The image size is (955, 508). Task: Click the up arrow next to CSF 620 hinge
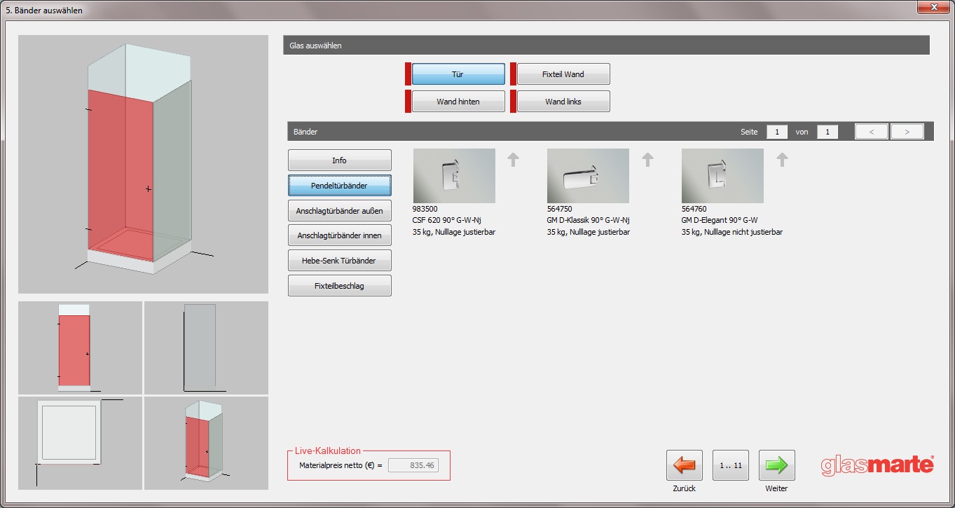coord(514,160)
